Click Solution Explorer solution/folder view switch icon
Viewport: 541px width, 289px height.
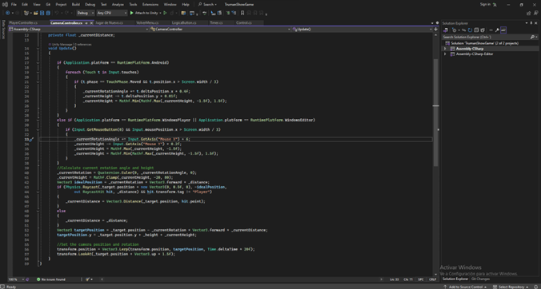pos(446,30)
